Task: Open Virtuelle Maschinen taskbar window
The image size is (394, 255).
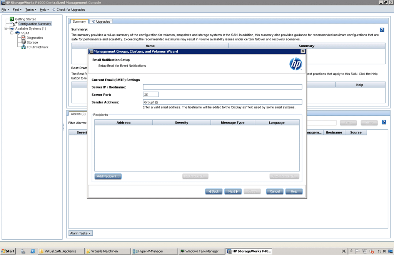Action: (x=108, y=251)
